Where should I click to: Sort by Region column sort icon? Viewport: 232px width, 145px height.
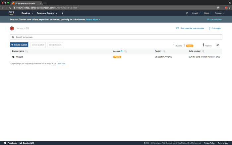164,51
